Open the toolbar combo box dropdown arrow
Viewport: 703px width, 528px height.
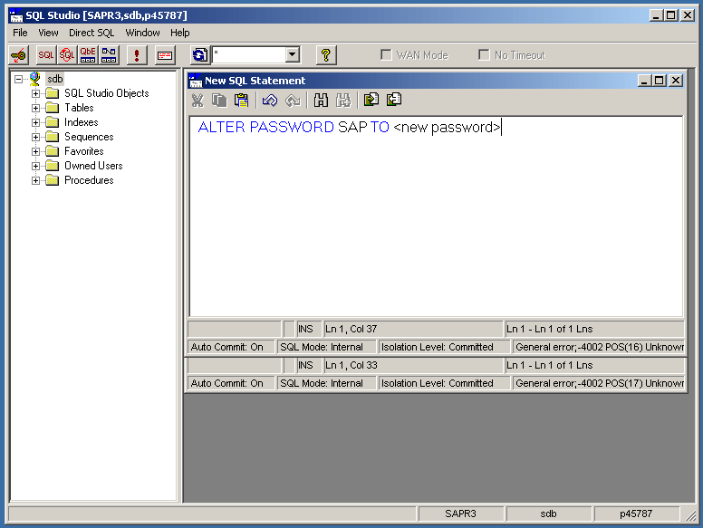[293, 54]
